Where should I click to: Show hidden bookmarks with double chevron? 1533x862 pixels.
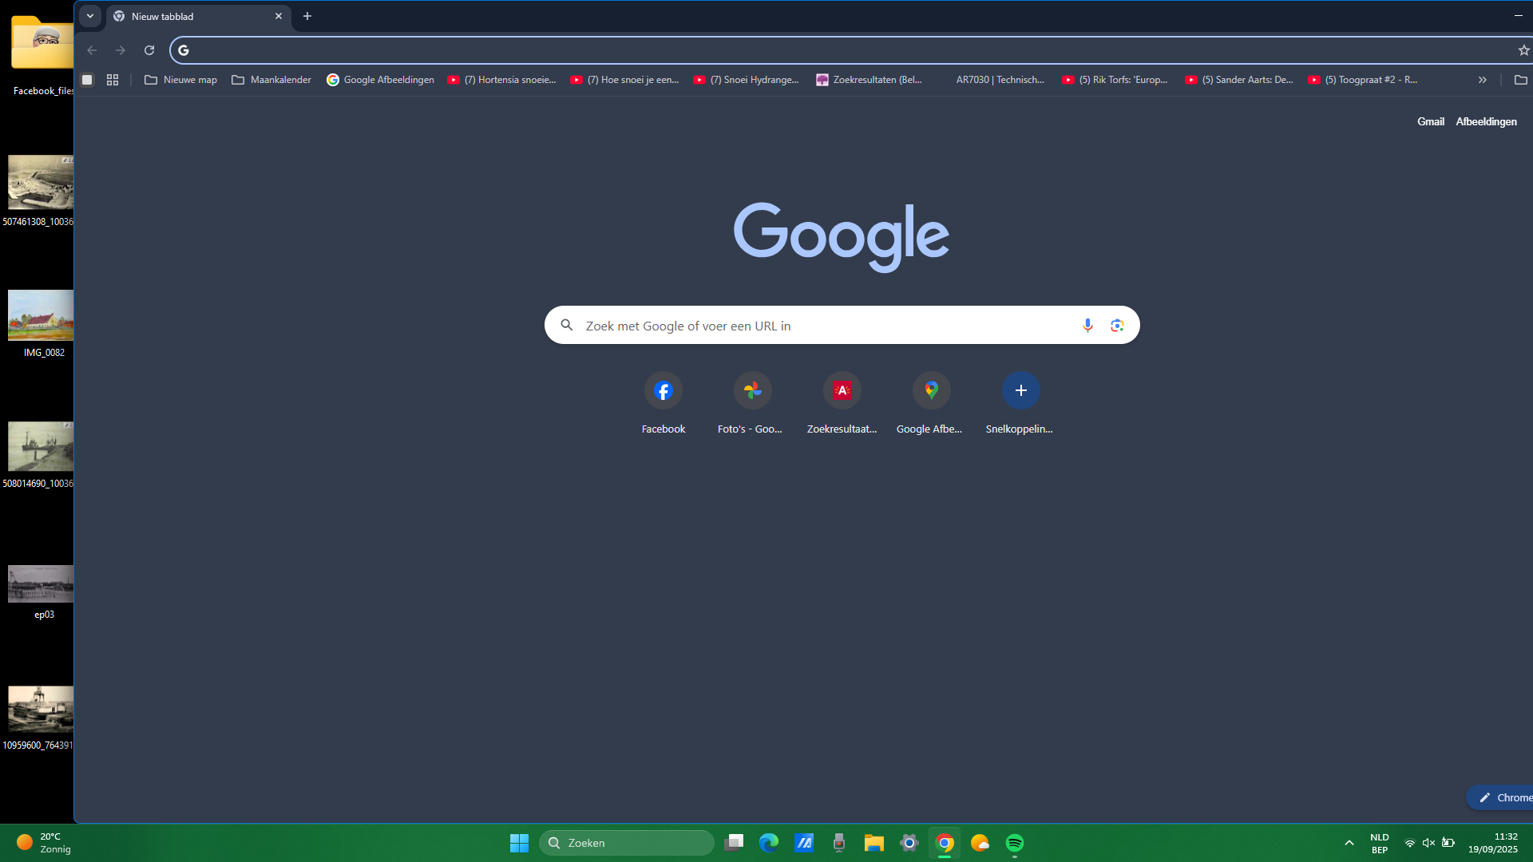tap(1483, 80)
